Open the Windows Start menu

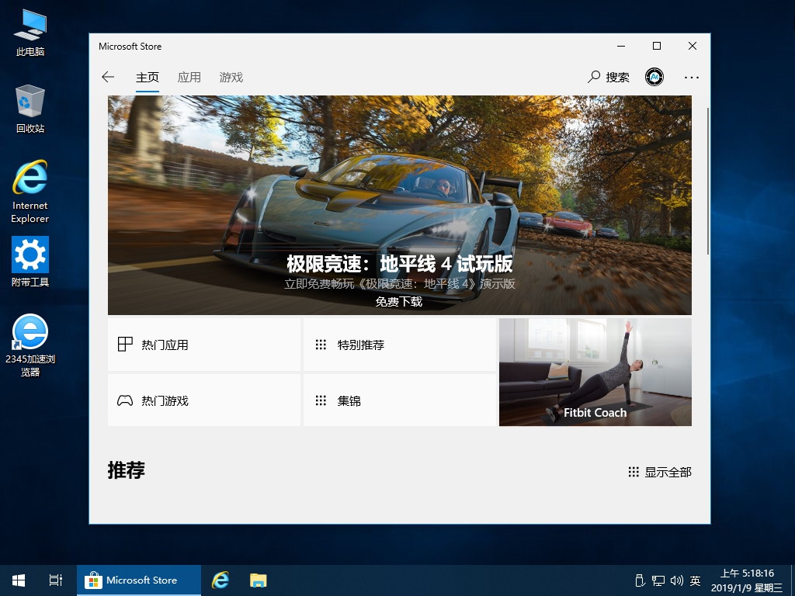pyautogui.click(x=19, y=580)
